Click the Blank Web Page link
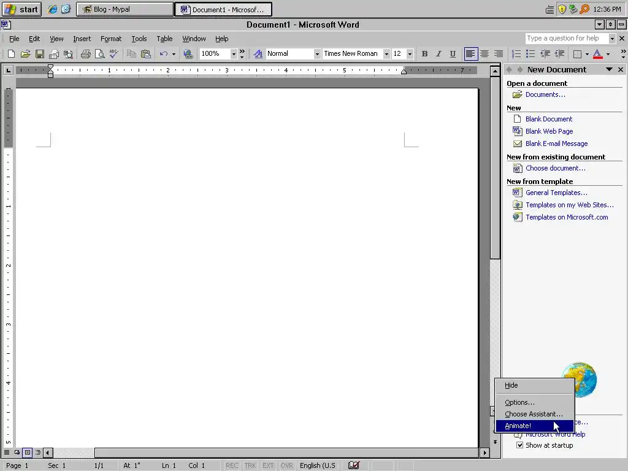 549,131
